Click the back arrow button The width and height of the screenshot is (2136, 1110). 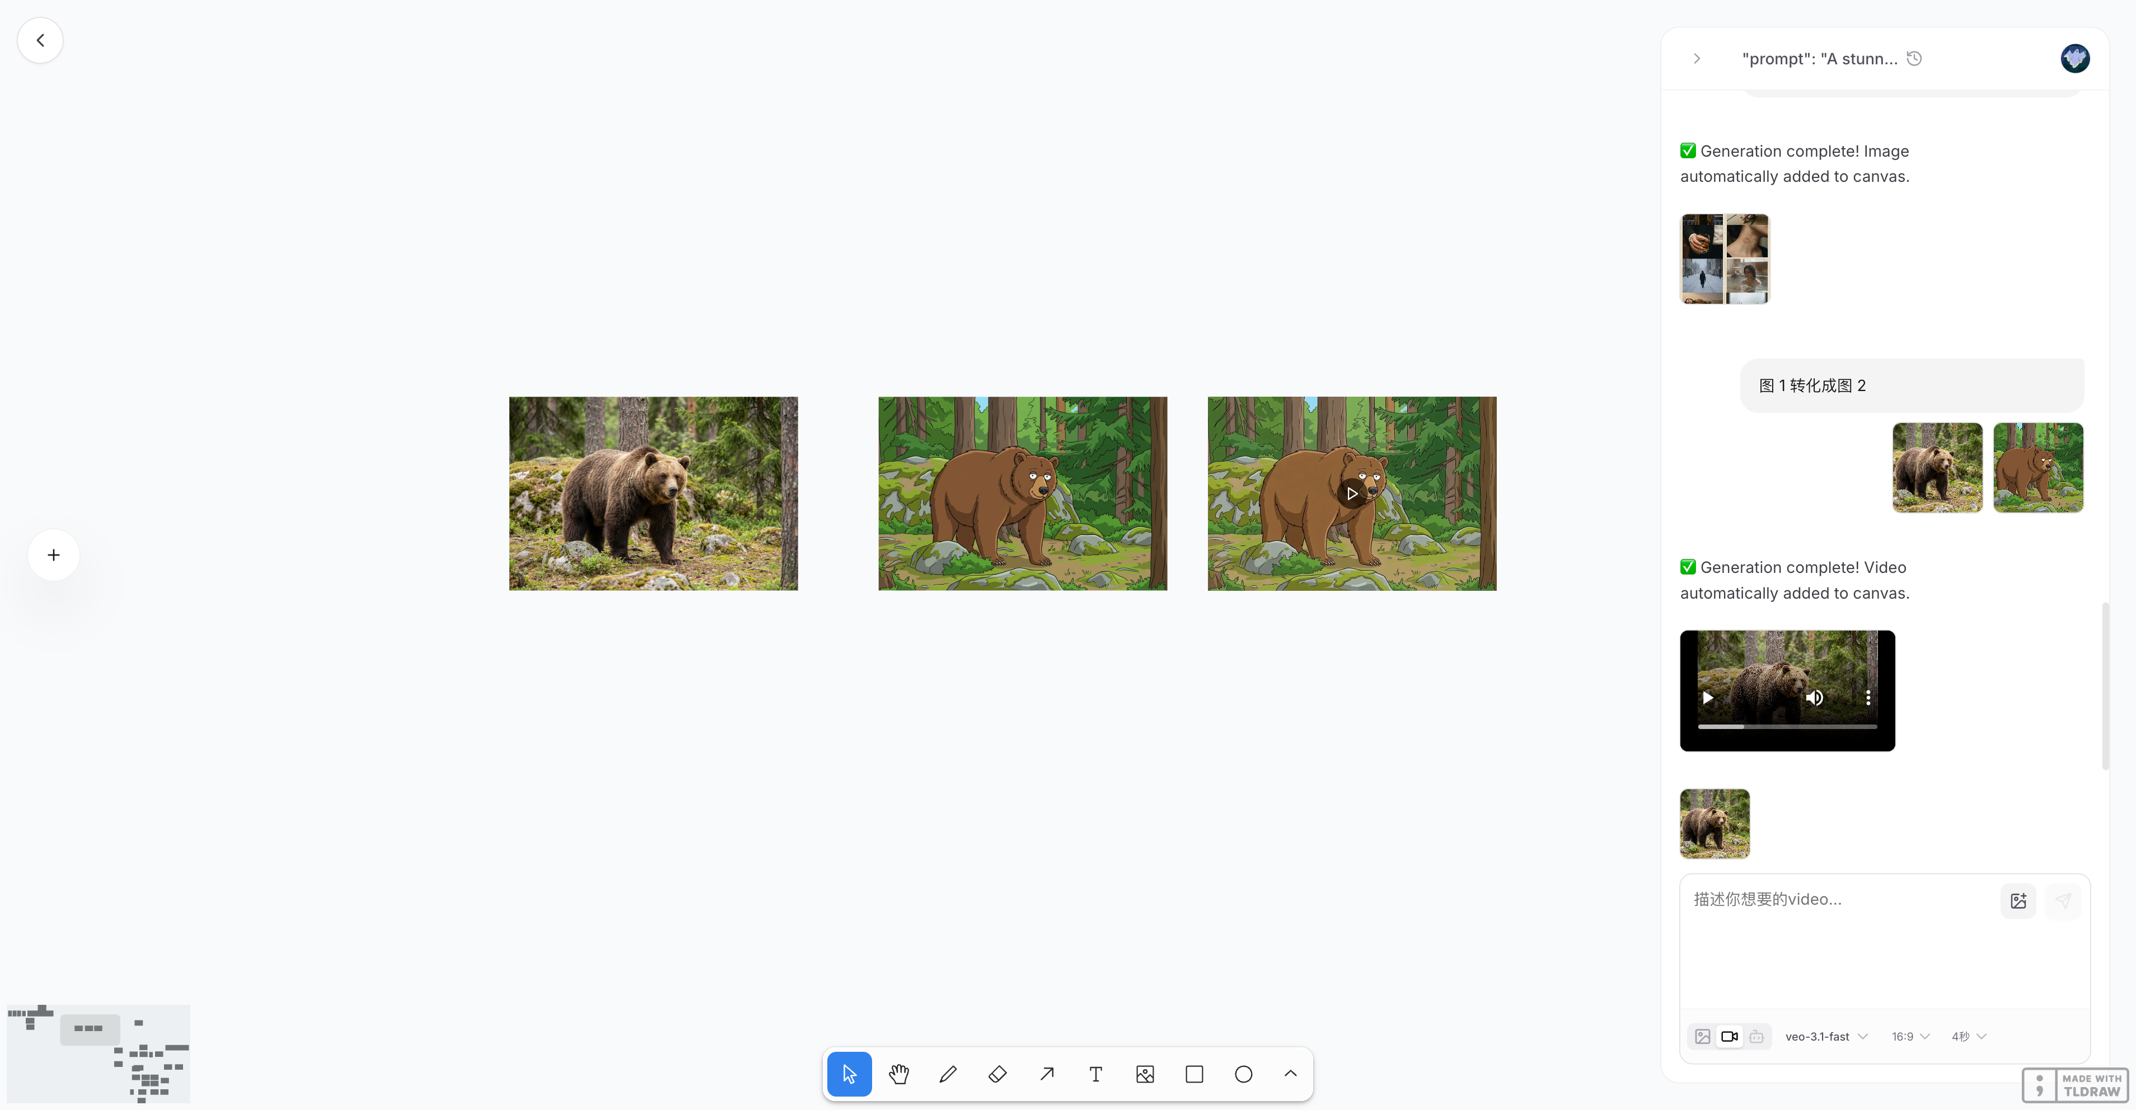[40, 40]
